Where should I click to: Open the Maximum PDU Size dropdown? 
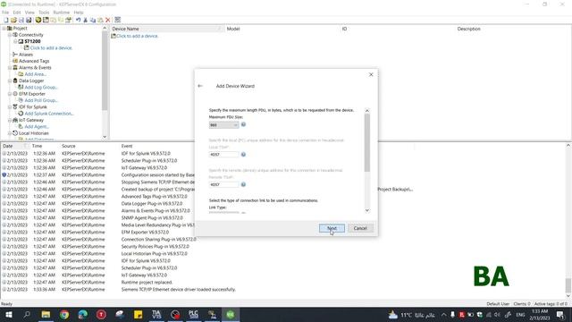(x=223, y=125)
